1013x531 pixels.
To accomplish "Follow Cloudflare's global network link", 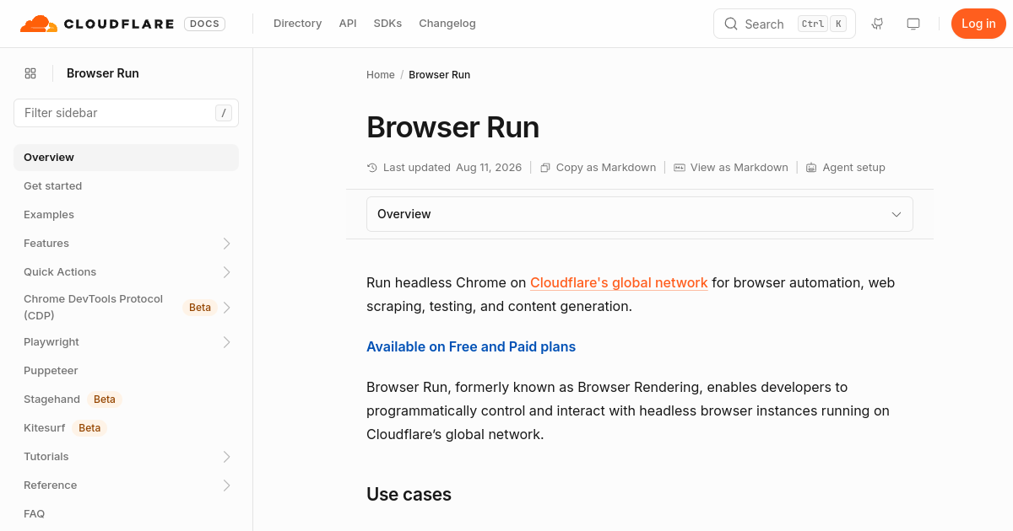I will pyautogui.click(x=619, y=283).
